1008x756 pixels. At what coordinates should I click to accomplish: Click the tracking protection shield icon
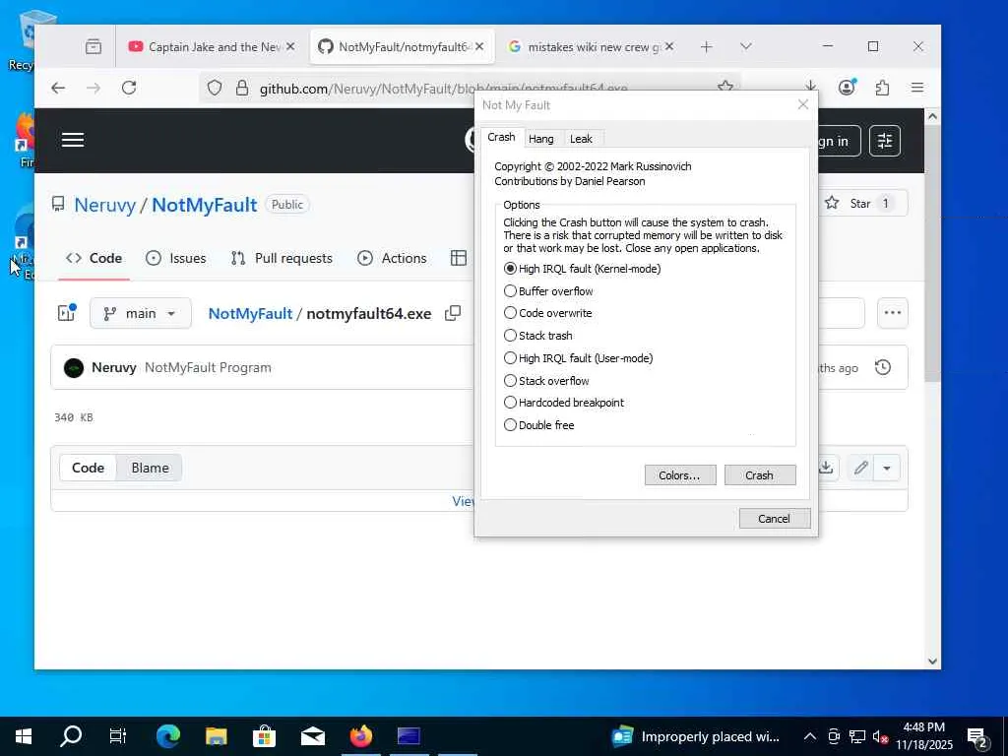click(215, 88)
